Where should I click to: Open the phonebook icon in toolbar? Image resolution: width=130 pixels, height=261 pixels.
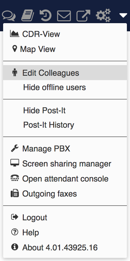coord(27,15)
